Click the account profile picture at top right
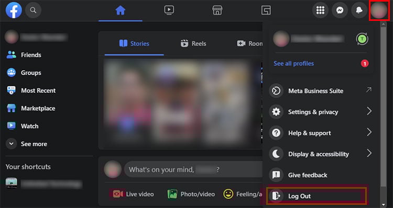The height and width of the screenshot is (208, 393). tap(379, 10)
